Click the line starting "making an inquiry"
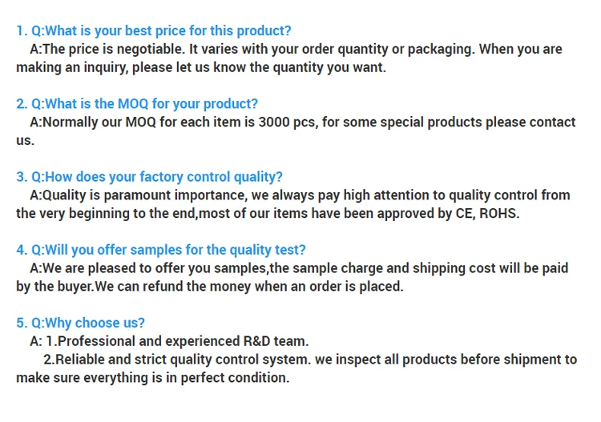Viewport: 601px width, 422px height. tap(200, 67)
